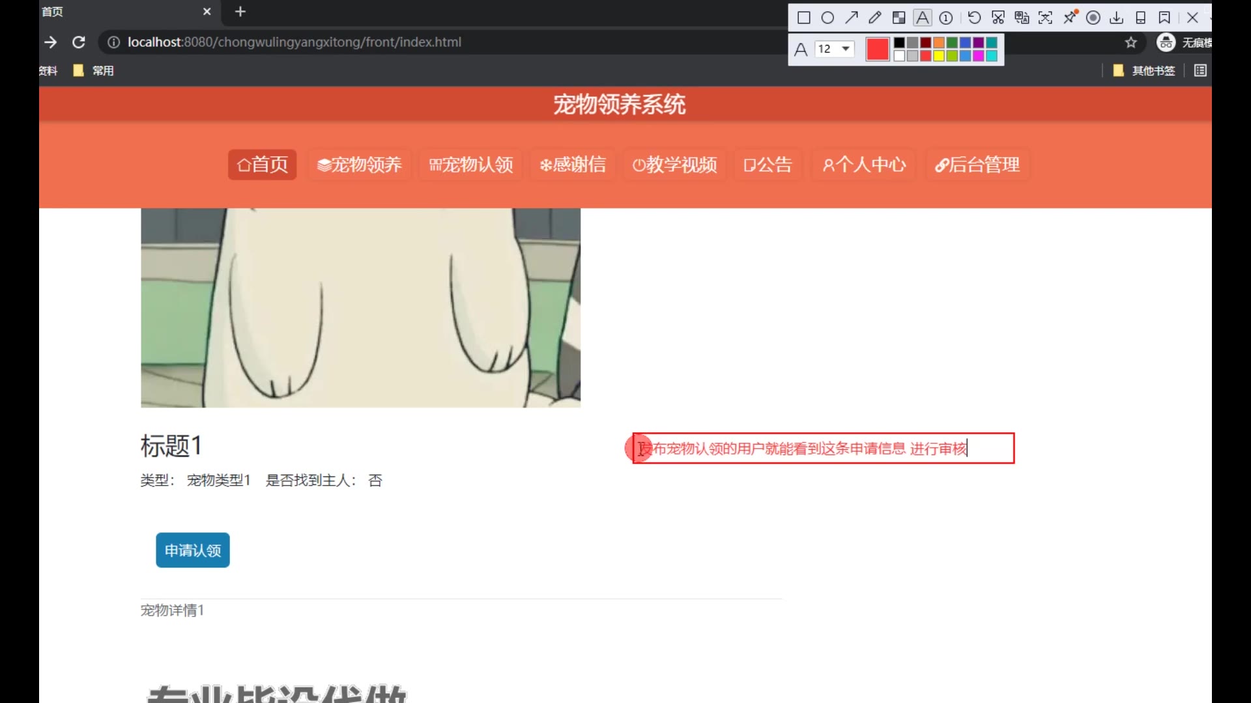The height and width of the screenshot is (703, 1251).
Task: Pick the yellow color swatch
Action: coord(939,56)
